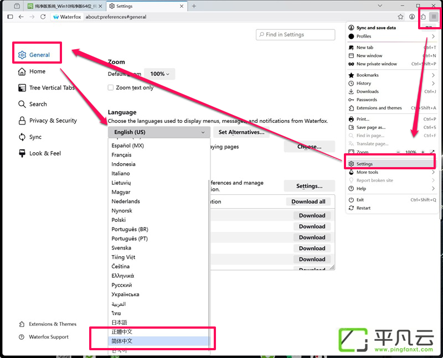The height and width of the screenshot is (358, 443).
Task: Open Privacy & Security settings
Action: point(47,121)
